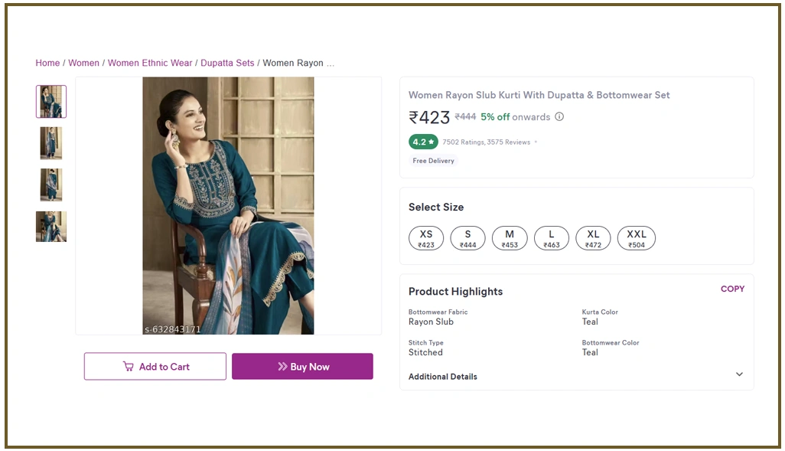Navigate to Women Ethnic Wear breadcrumb

tap(150, 63)
